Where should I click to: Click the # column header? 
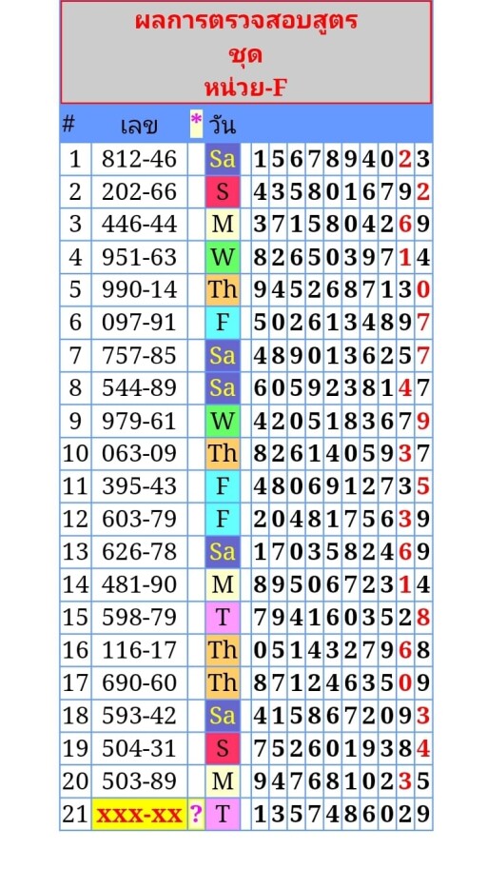click(x=68, y=124)
